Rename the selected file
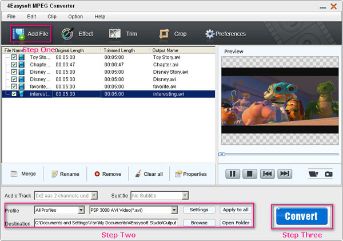Image resolution: width=343 pixels, height=241 pixels. coord(65,174)
